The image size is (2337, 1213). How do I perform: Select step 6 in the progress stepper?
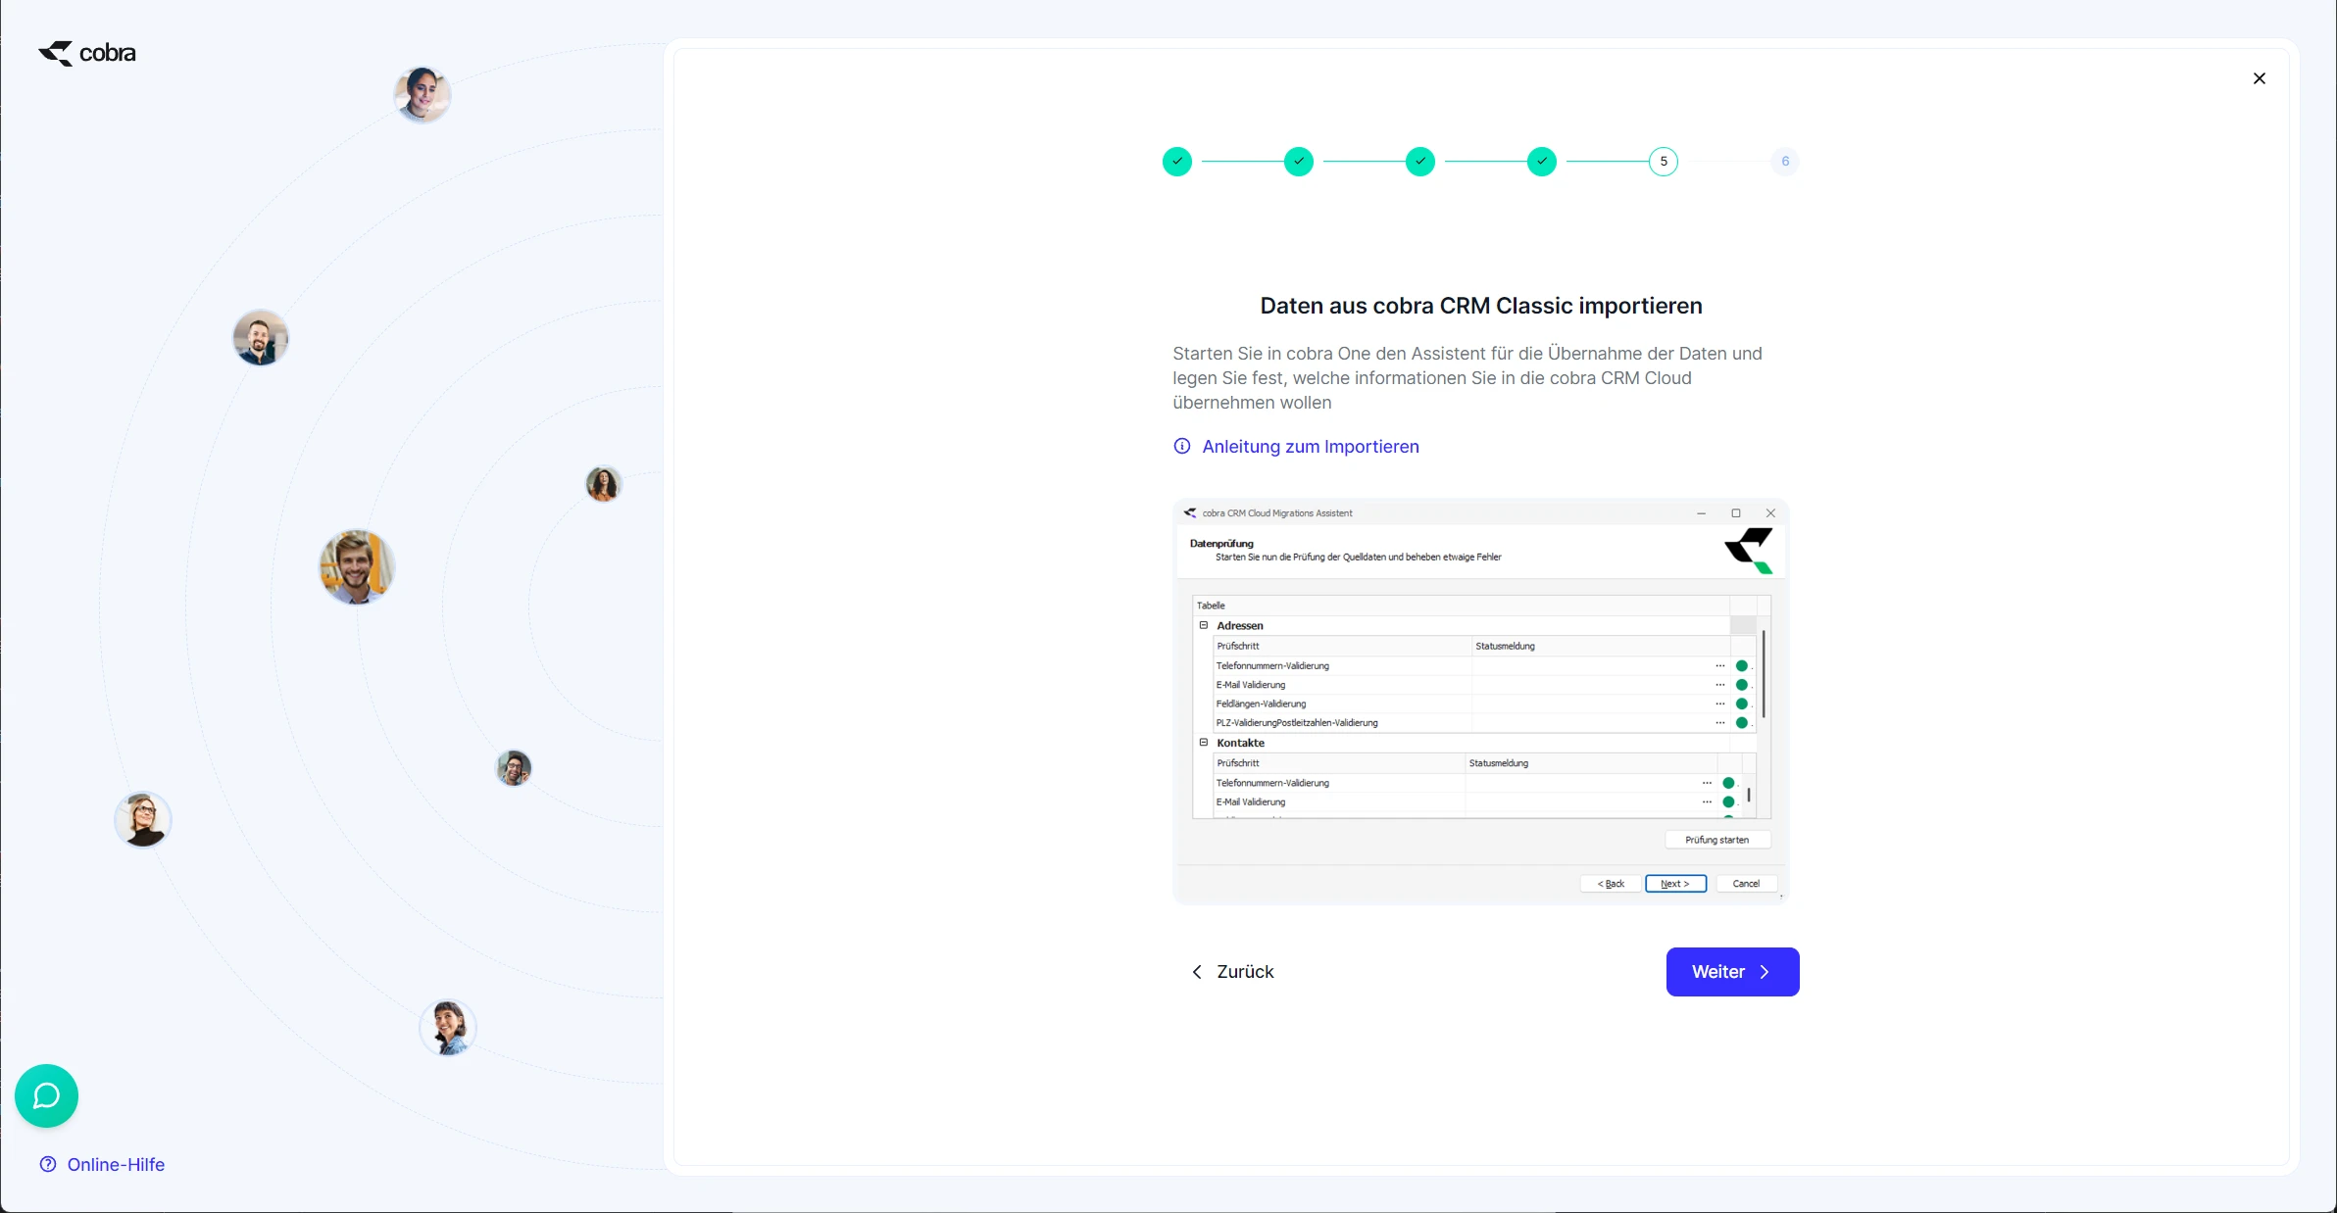pos(1783,161)
